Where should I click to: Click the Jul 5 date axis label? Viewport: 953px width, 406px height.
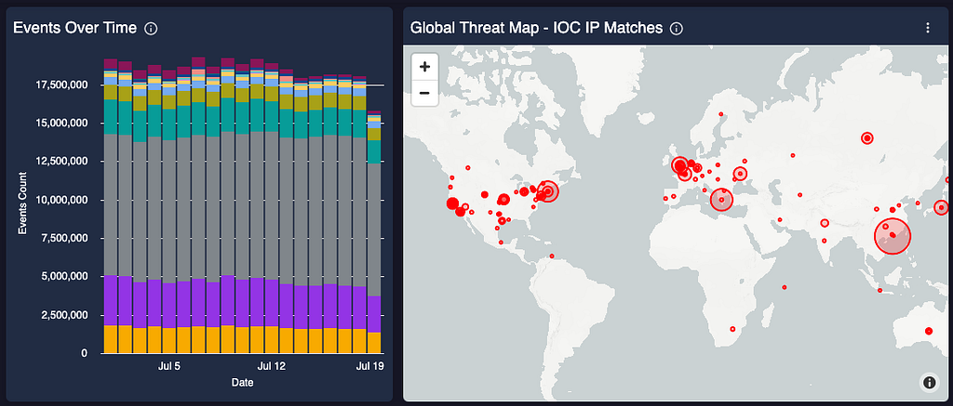pos(168,367)
